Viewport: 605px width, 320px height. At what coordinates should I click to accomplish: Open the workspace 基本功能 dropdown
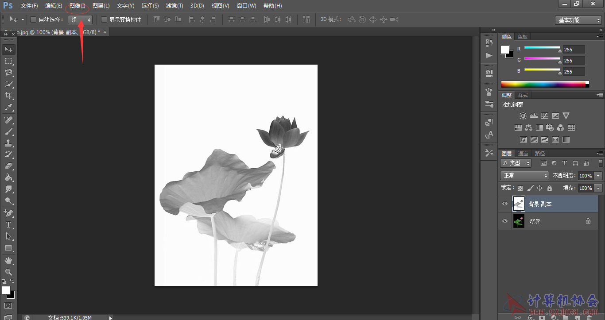tap(578, 20)
